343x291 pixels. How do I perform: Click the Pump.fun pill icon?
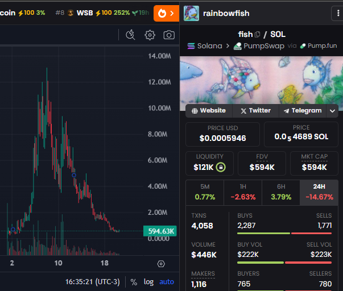pos(303,46)
